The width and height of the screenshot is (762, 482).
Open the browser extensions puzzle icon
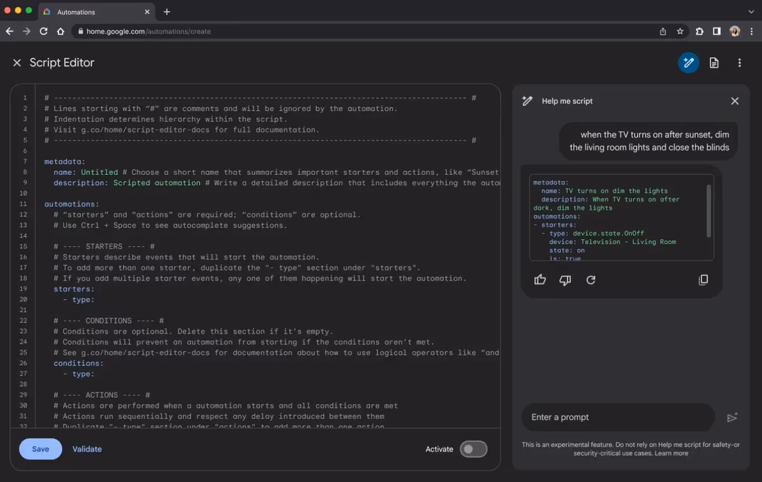pos(699,32)
